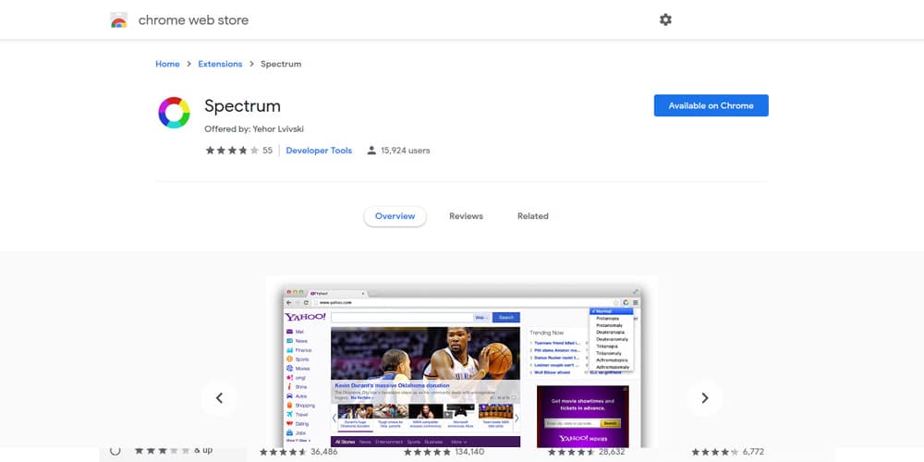Select the Overview tab
This screenshot has width=924, height=462.
point(395,216)
